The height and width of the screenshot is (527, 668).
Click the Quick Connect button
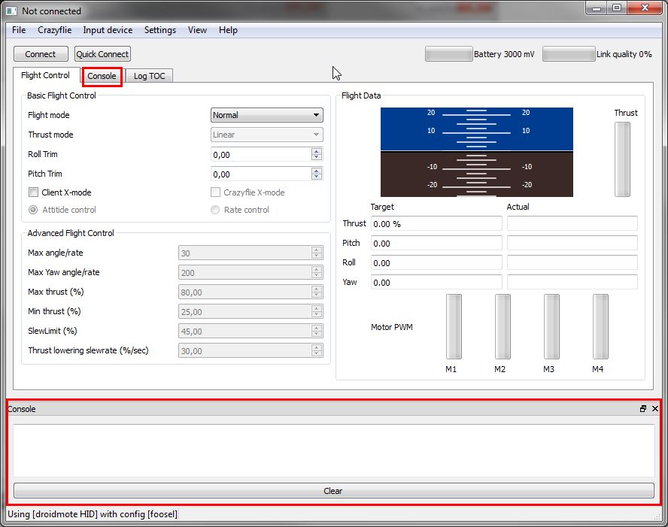[102, 54]
